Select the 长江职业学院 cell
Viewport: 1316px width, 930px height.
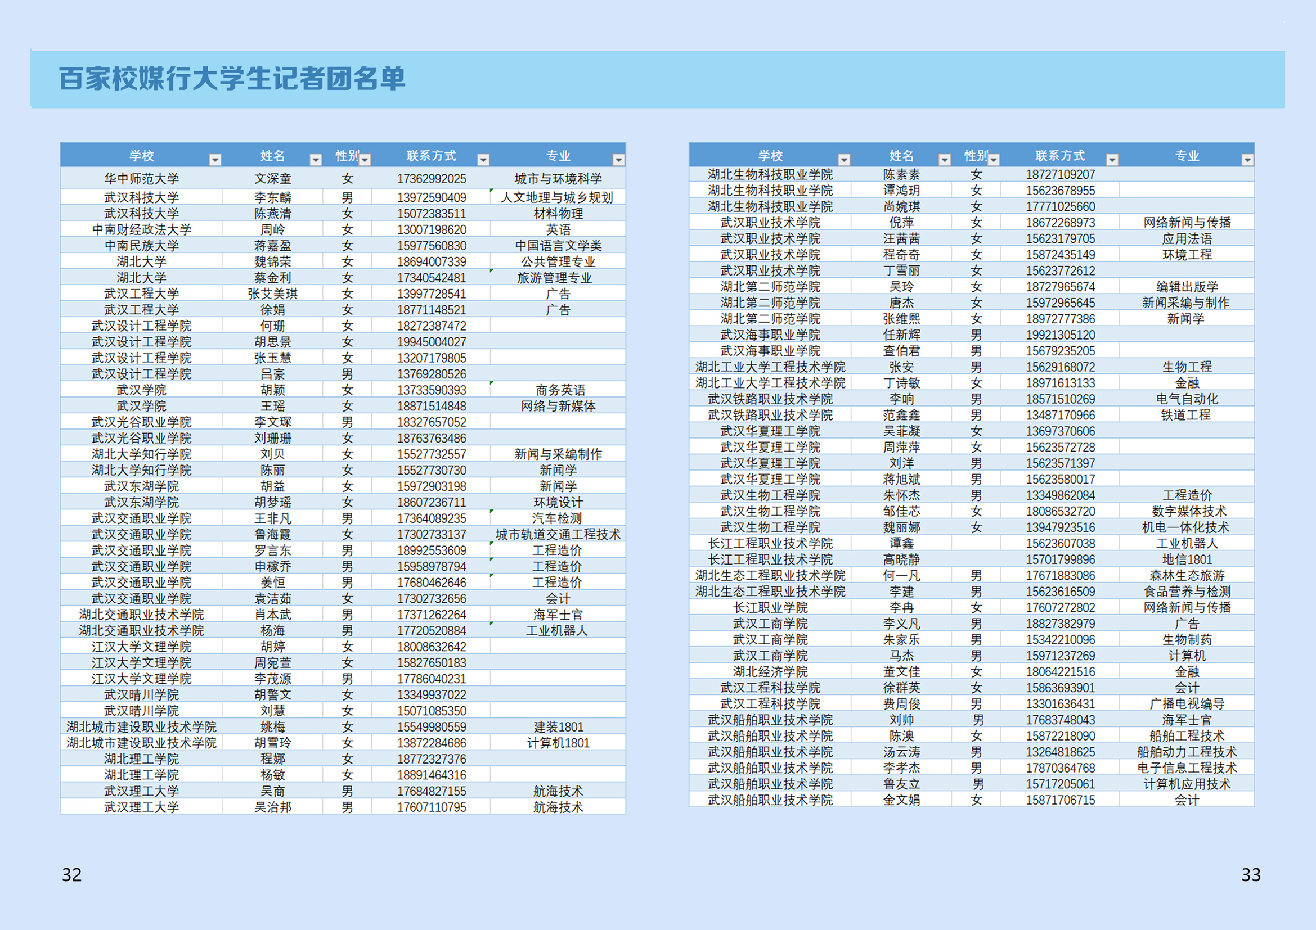point(770,607)
